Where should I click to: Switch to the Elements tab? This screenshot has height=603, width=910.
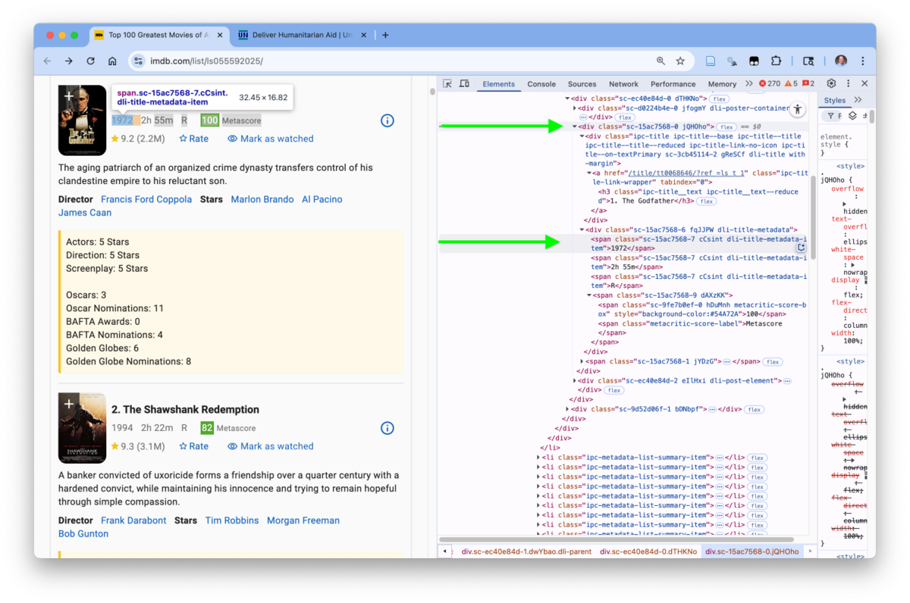pyautogui.click(x=498, y=84)
